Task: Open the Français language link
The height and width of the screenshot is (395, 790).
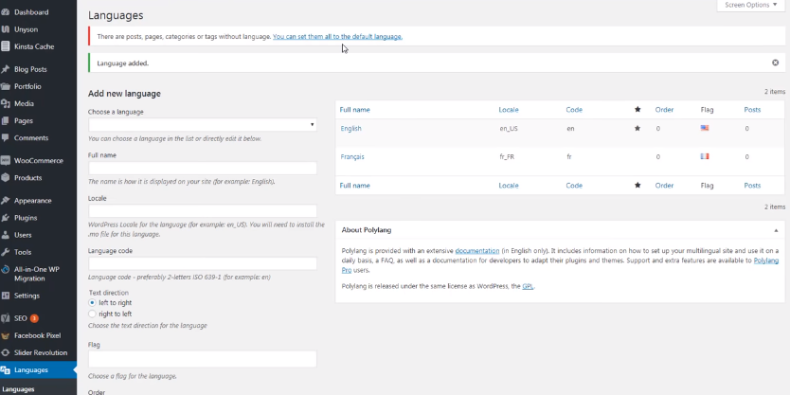Action: [x=352, y=156]
